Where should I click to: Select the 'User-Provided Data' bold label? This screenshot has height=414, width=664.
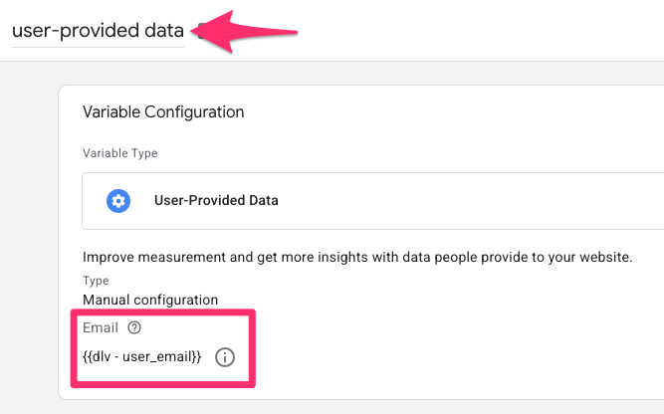(216, 200)
